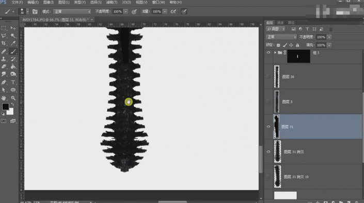364x203 pixels.
Task: Enable airbrush mode in the options bar
Action: tap(173, 11)
